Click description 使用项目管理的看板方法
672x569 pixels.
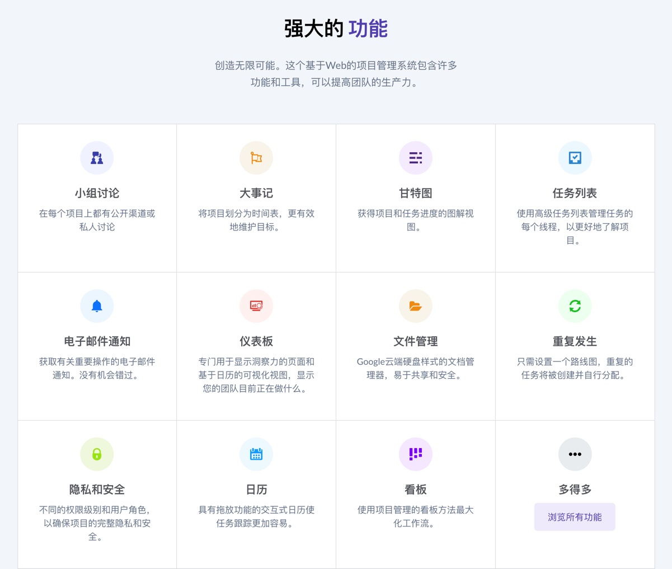coord(416,516)
